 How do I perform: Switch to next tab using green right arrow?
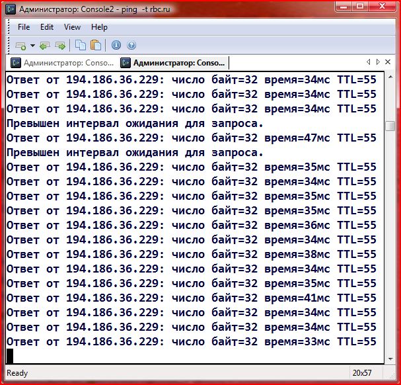pyautogui.click(x=60, y=46)
